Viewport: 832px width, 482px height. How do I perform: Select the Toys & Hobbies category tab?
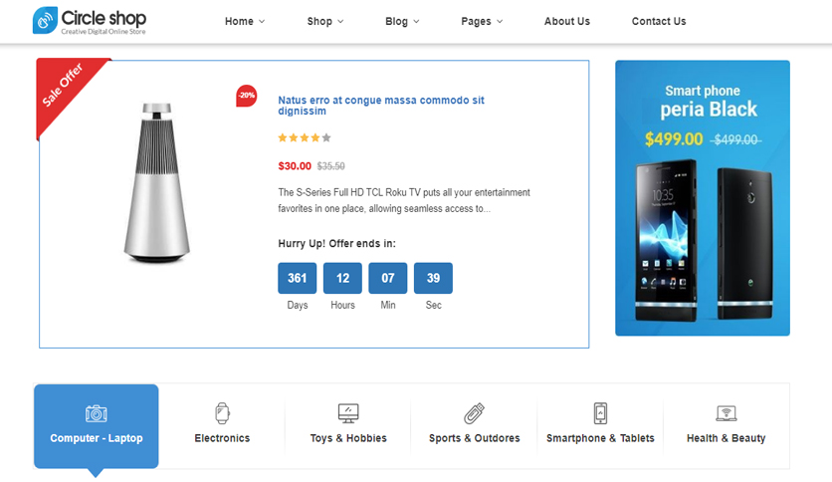coord(348,426)
